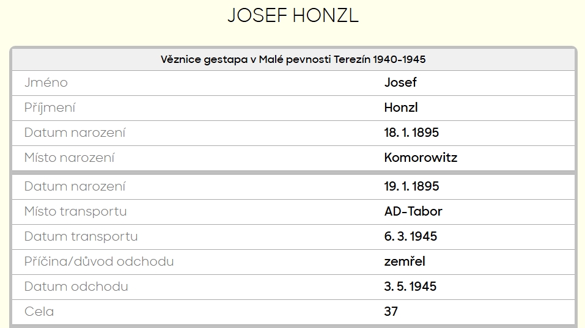The width and height of the screenshot is (585, 328).
Task: Select the cell number value 37
Action: pos(391,312)
